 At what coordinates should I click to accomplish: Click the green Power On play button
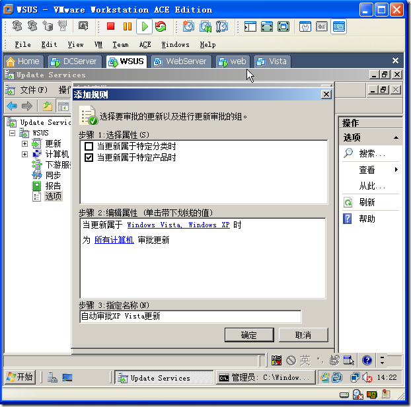[x=144, y=26]
